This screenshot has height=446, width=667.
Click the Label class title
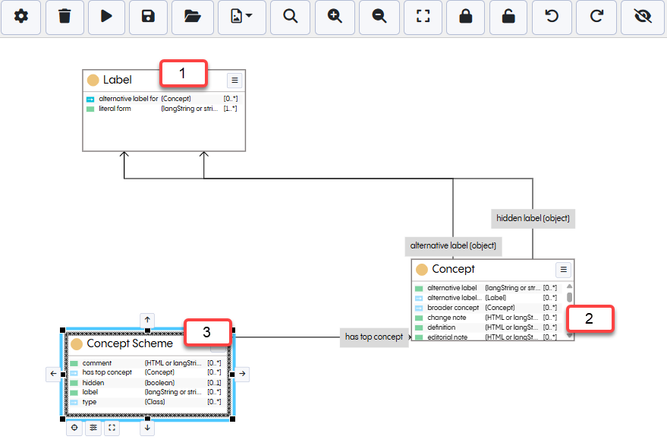(x=118, y=80)
